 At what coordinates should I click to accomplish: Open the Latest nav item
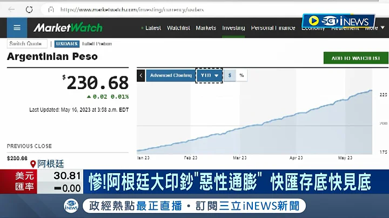pos(153,28)
